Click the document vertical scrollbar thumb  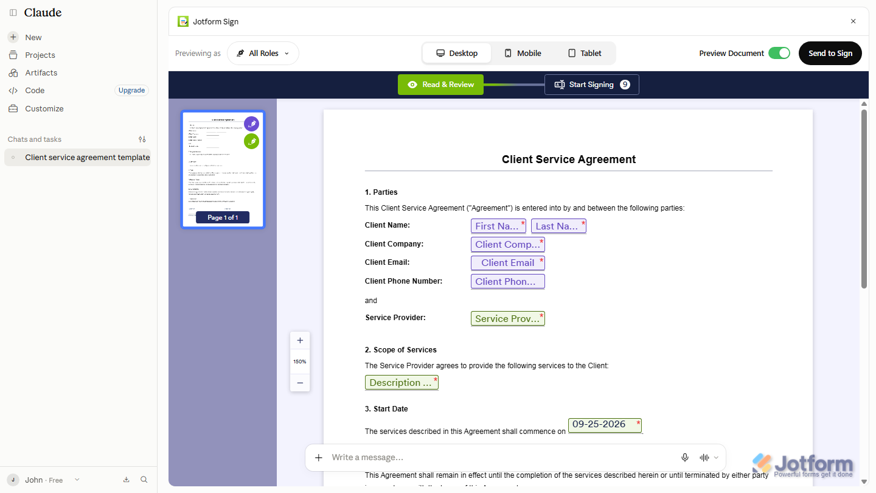(x=864, y=199)
